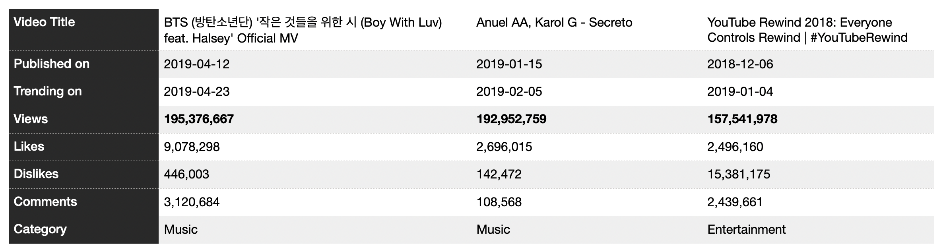
Task: Click the 15,381,175 dislikes value
Action: point(739,174)
